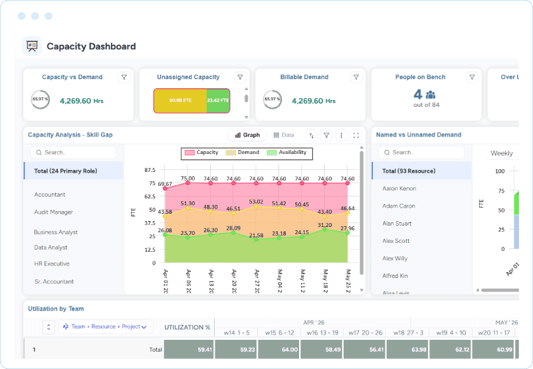Click the w16 13 - 19 week column header
This screenshot has width=533, height=369.
pos(322,333)
